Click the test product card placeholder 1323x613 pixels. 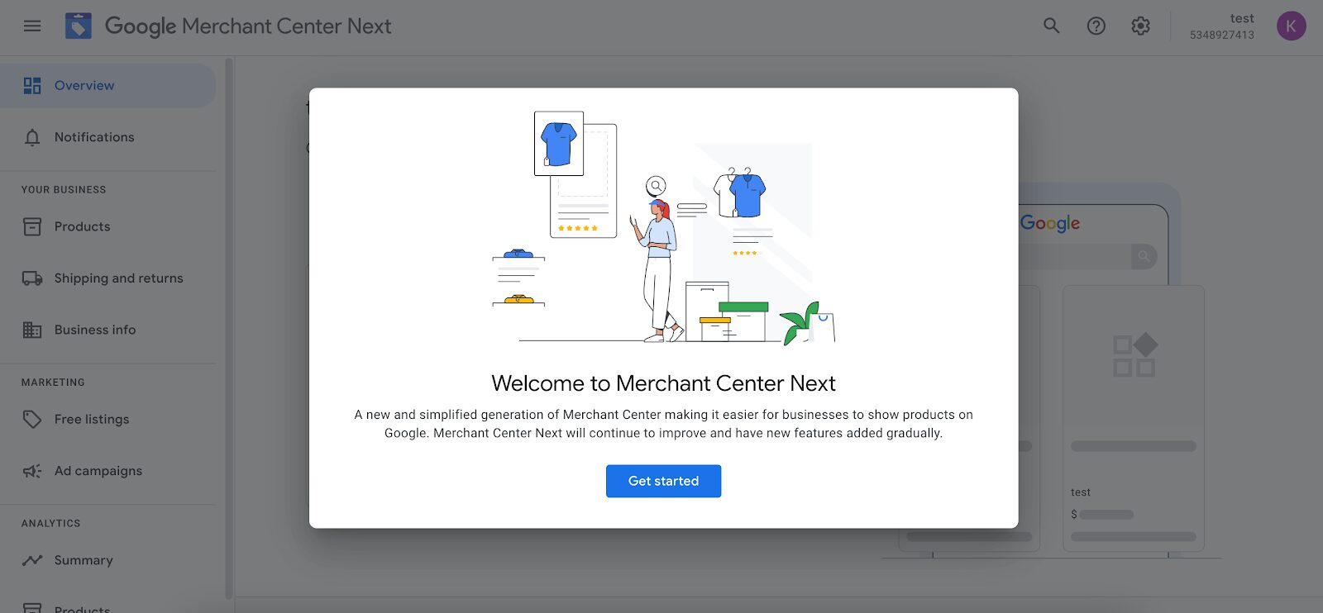point(1133,418)
